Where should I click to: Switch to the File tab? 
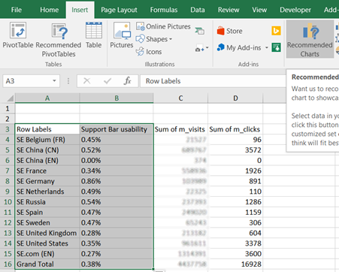pos(17,10)
